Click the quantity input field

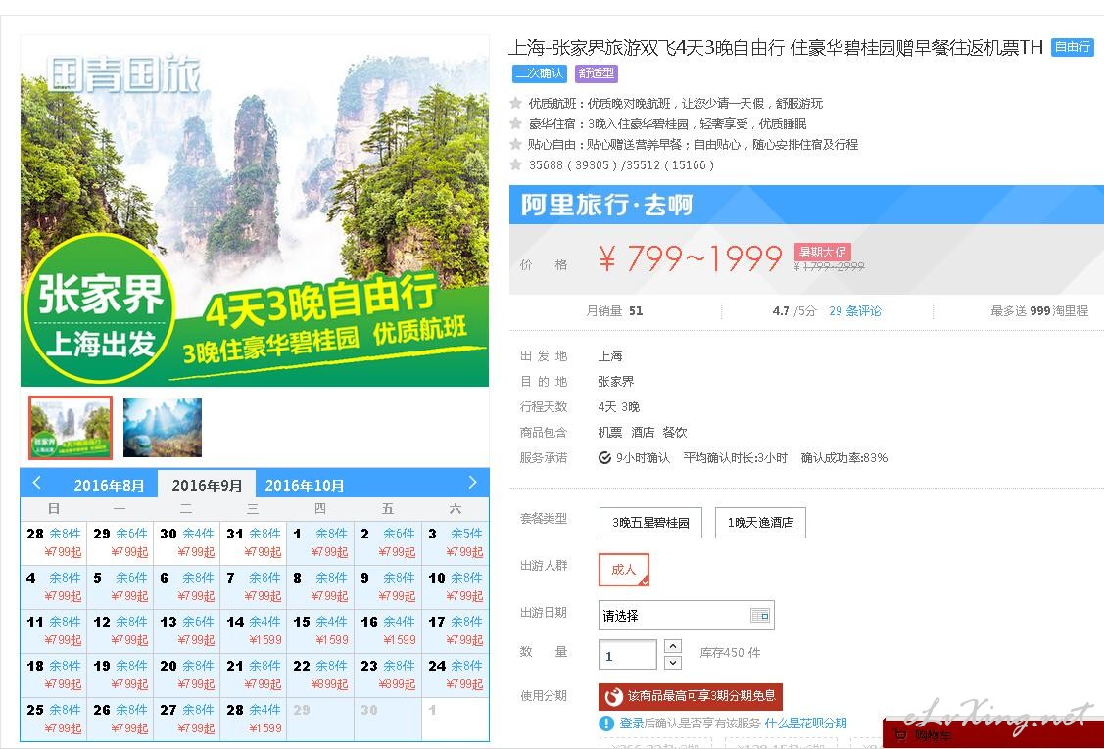click(x=627, y=655)
